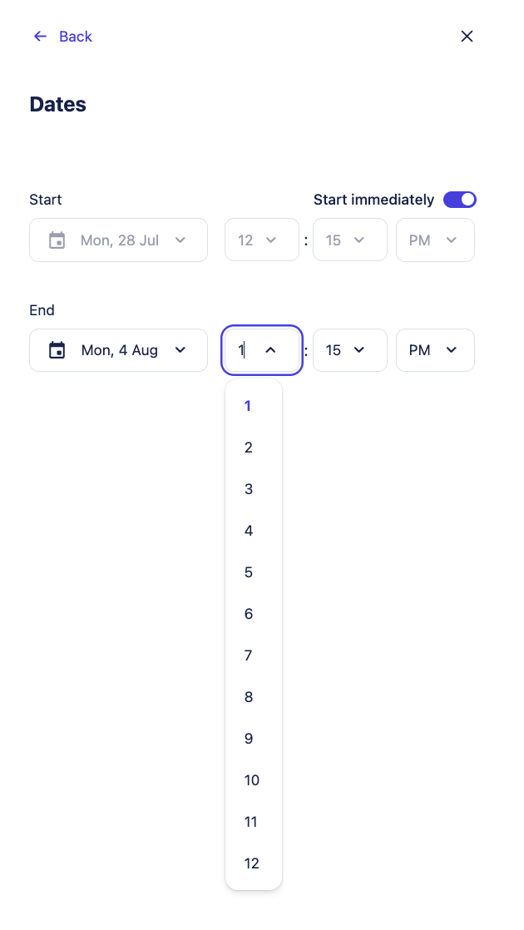Click the End date calendar icon
Viewport: 524px width, 930px height.
[x=57, y=350]
